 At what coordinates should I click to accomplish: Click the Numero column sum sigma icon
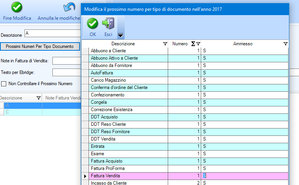point(193,44)
